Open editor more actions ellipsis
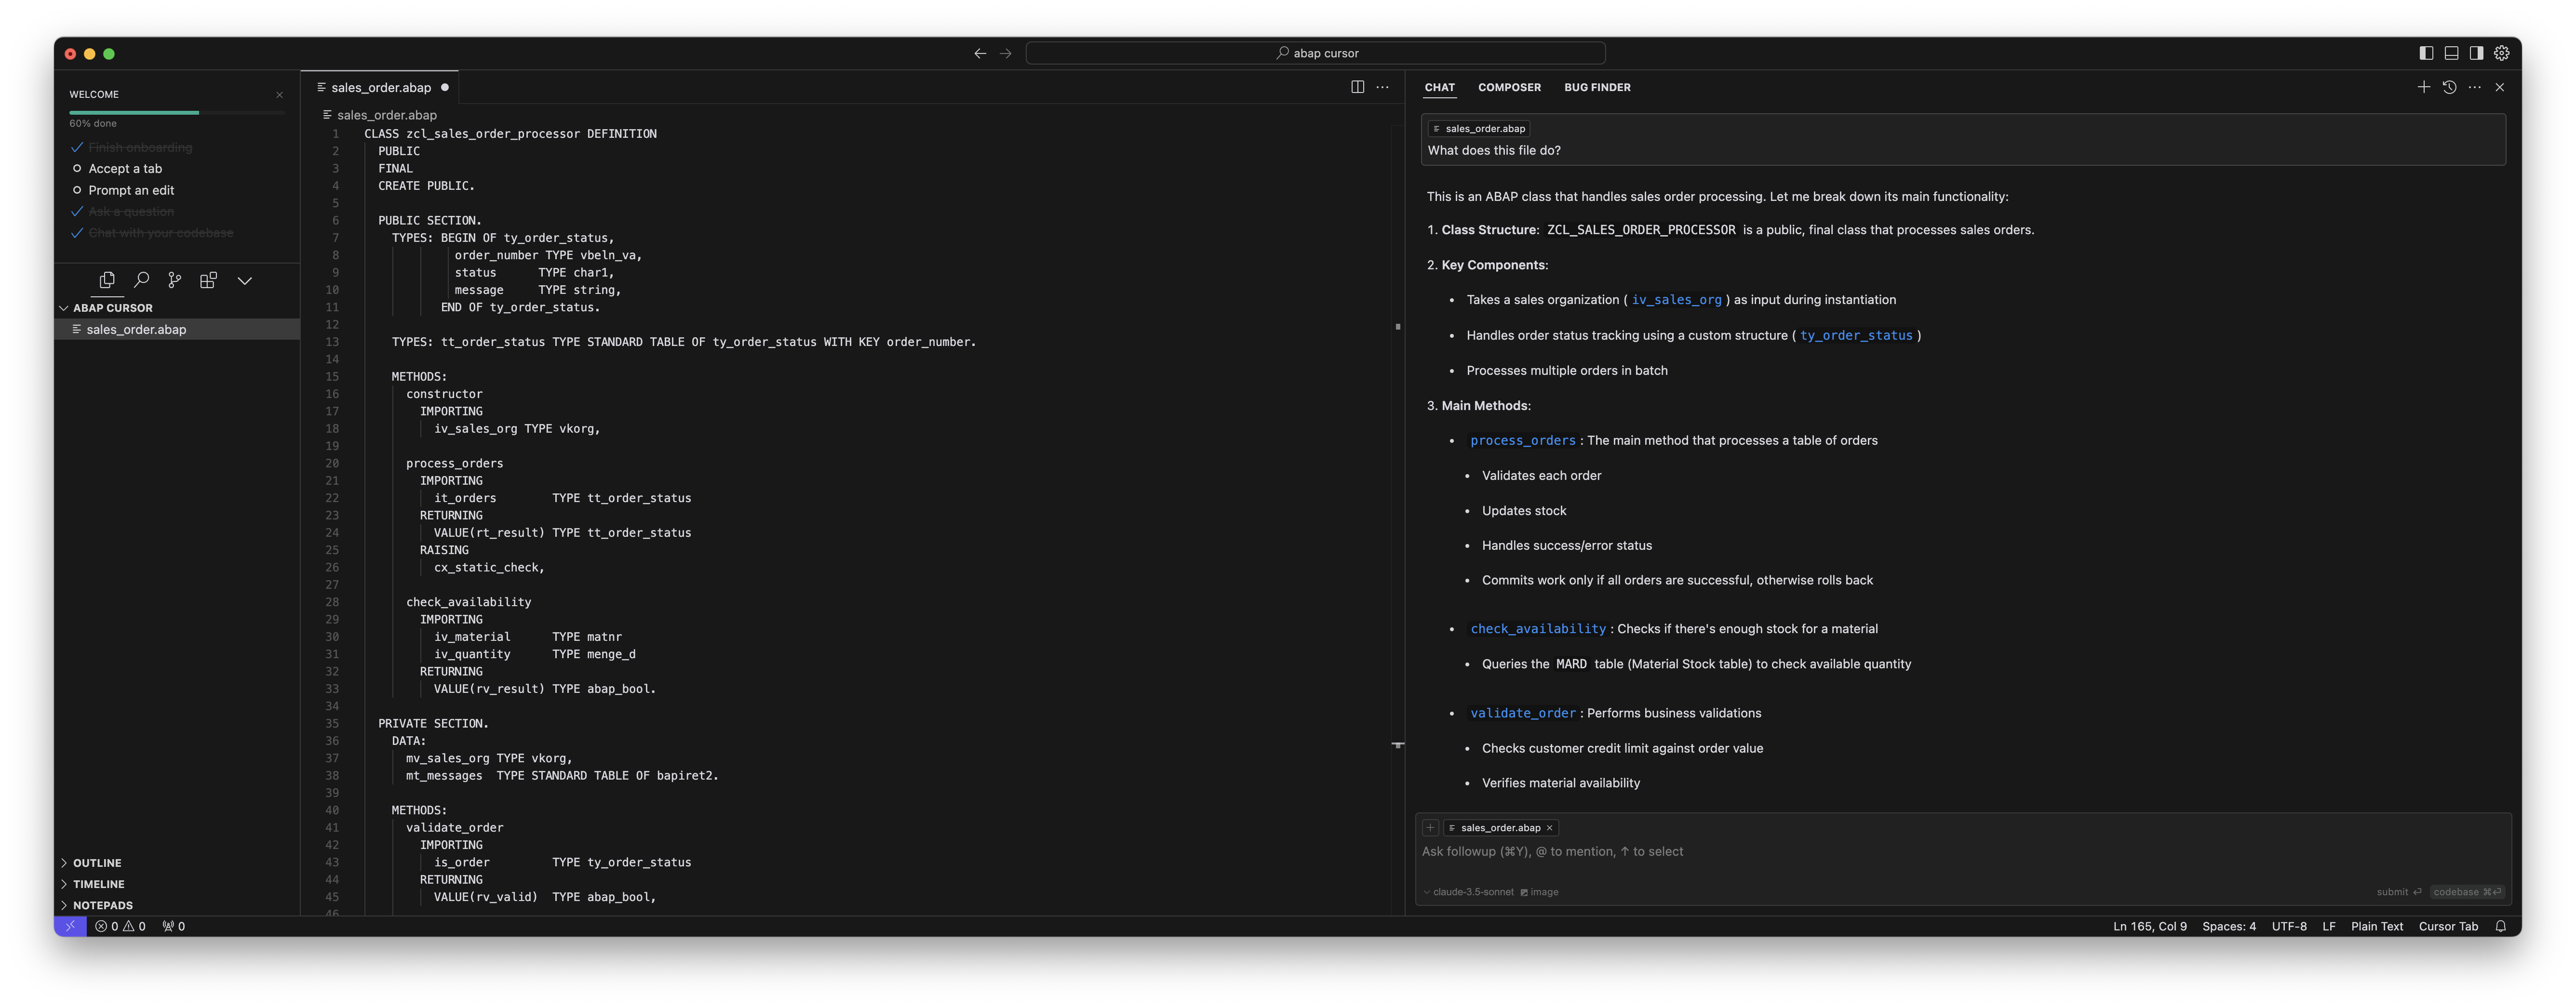Screen dimensions: 2576x1008 pyautogui.click(x=1382, y=87)
